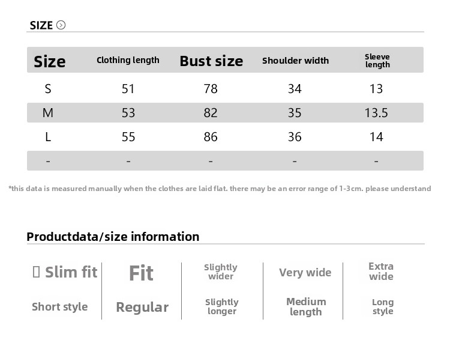The image size is (450, 340).
Task: Select the Medium length option
Action: click(306, 306)
